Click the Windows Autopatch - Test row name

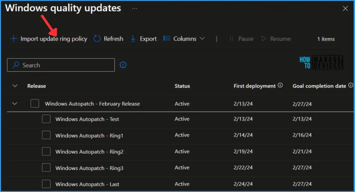(87, 119)
